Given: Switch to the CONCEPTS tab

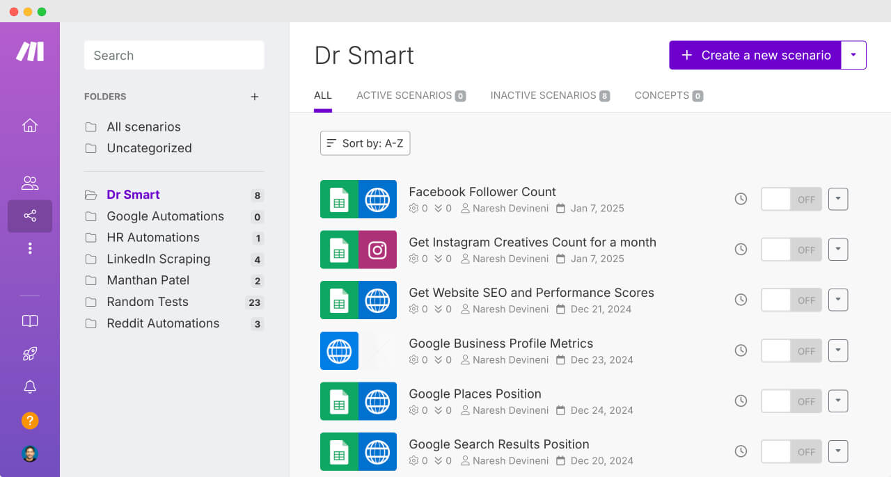Looking at the screenshot, I should [x=669, y=95].
